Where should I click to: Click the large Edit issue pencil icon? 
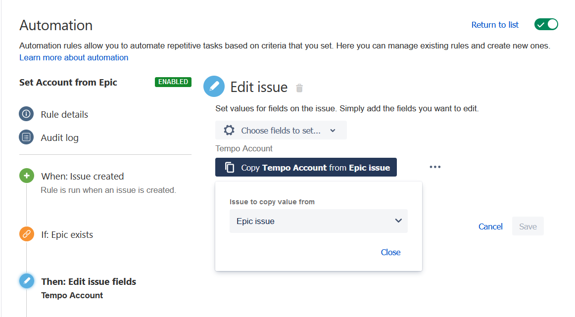coord(214,87)
